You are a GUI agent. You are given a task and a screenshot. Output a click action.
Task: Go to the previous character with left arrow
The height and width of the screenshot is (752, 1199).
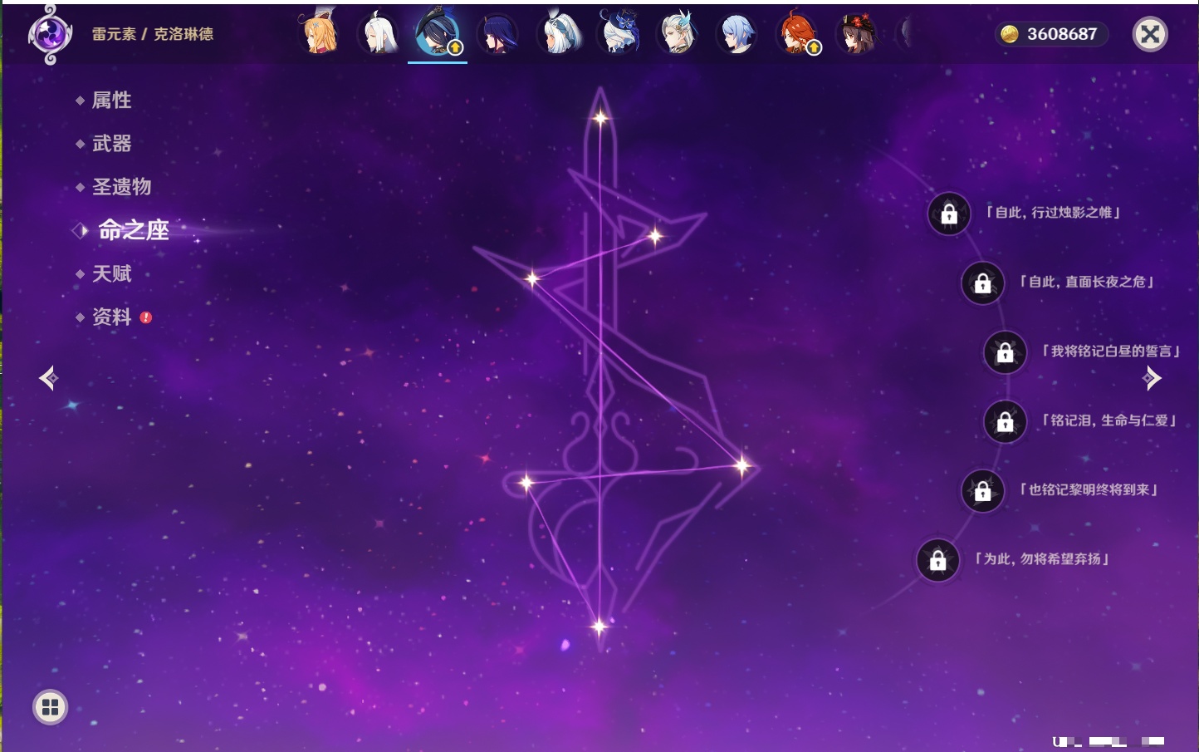point(48,378)
